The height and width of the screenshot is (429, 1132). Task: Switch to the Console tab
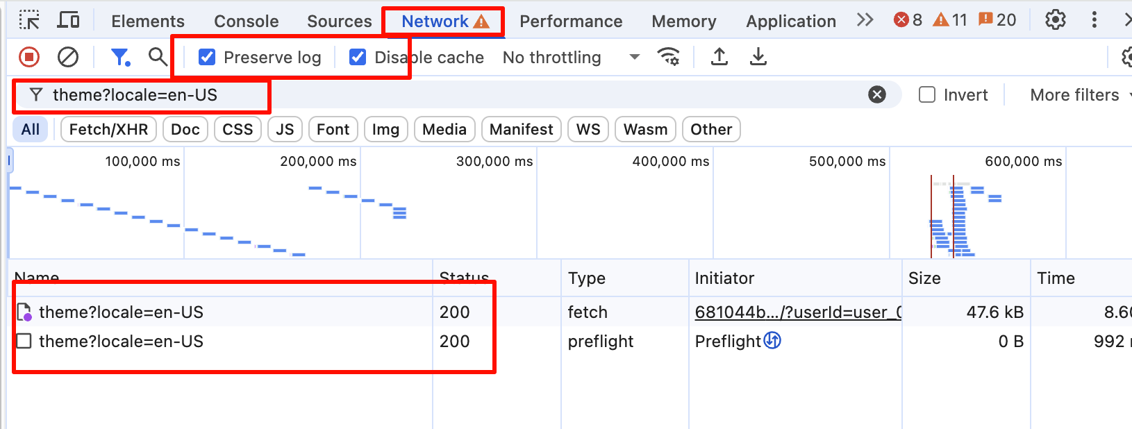pos(246,21)
